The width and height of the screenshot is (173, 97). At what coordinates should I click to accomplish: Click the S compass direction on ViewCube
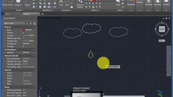pos(162,23)
